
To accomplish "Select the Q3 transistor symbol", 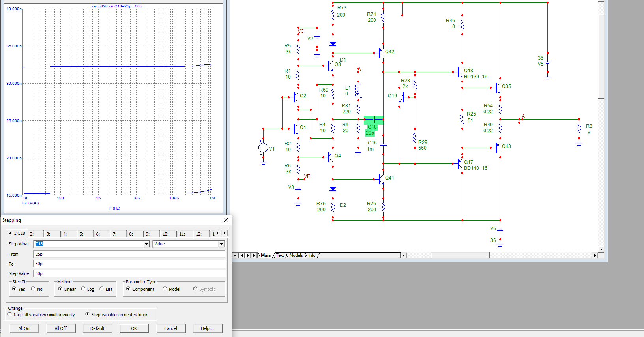I will [330, 66].
